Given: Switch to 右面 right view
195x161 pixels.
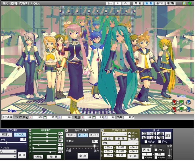Looking at the screenshot, I should click(153, 138).
